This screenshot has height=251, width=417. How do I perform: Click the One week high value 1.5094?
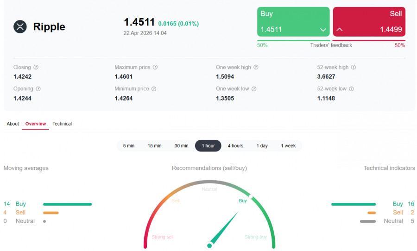225,76
